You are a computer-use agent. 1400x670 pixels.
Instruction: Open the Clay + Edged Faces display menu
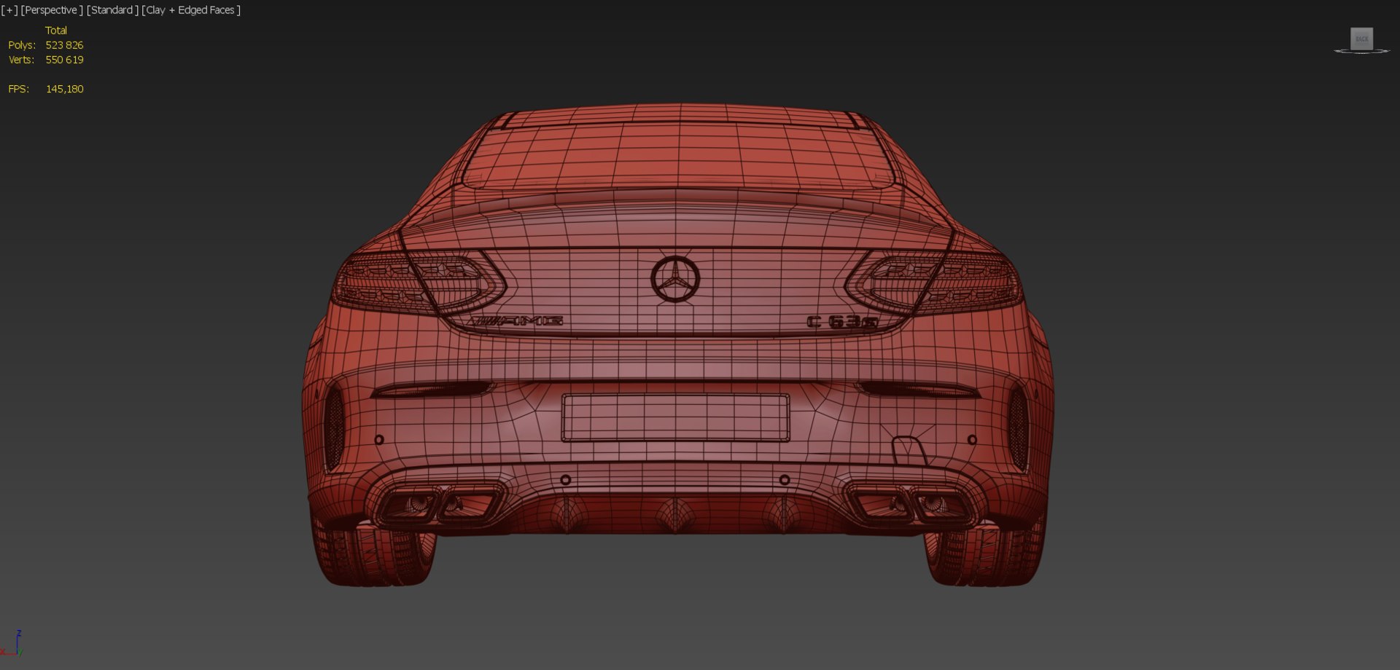coord(191,10)
